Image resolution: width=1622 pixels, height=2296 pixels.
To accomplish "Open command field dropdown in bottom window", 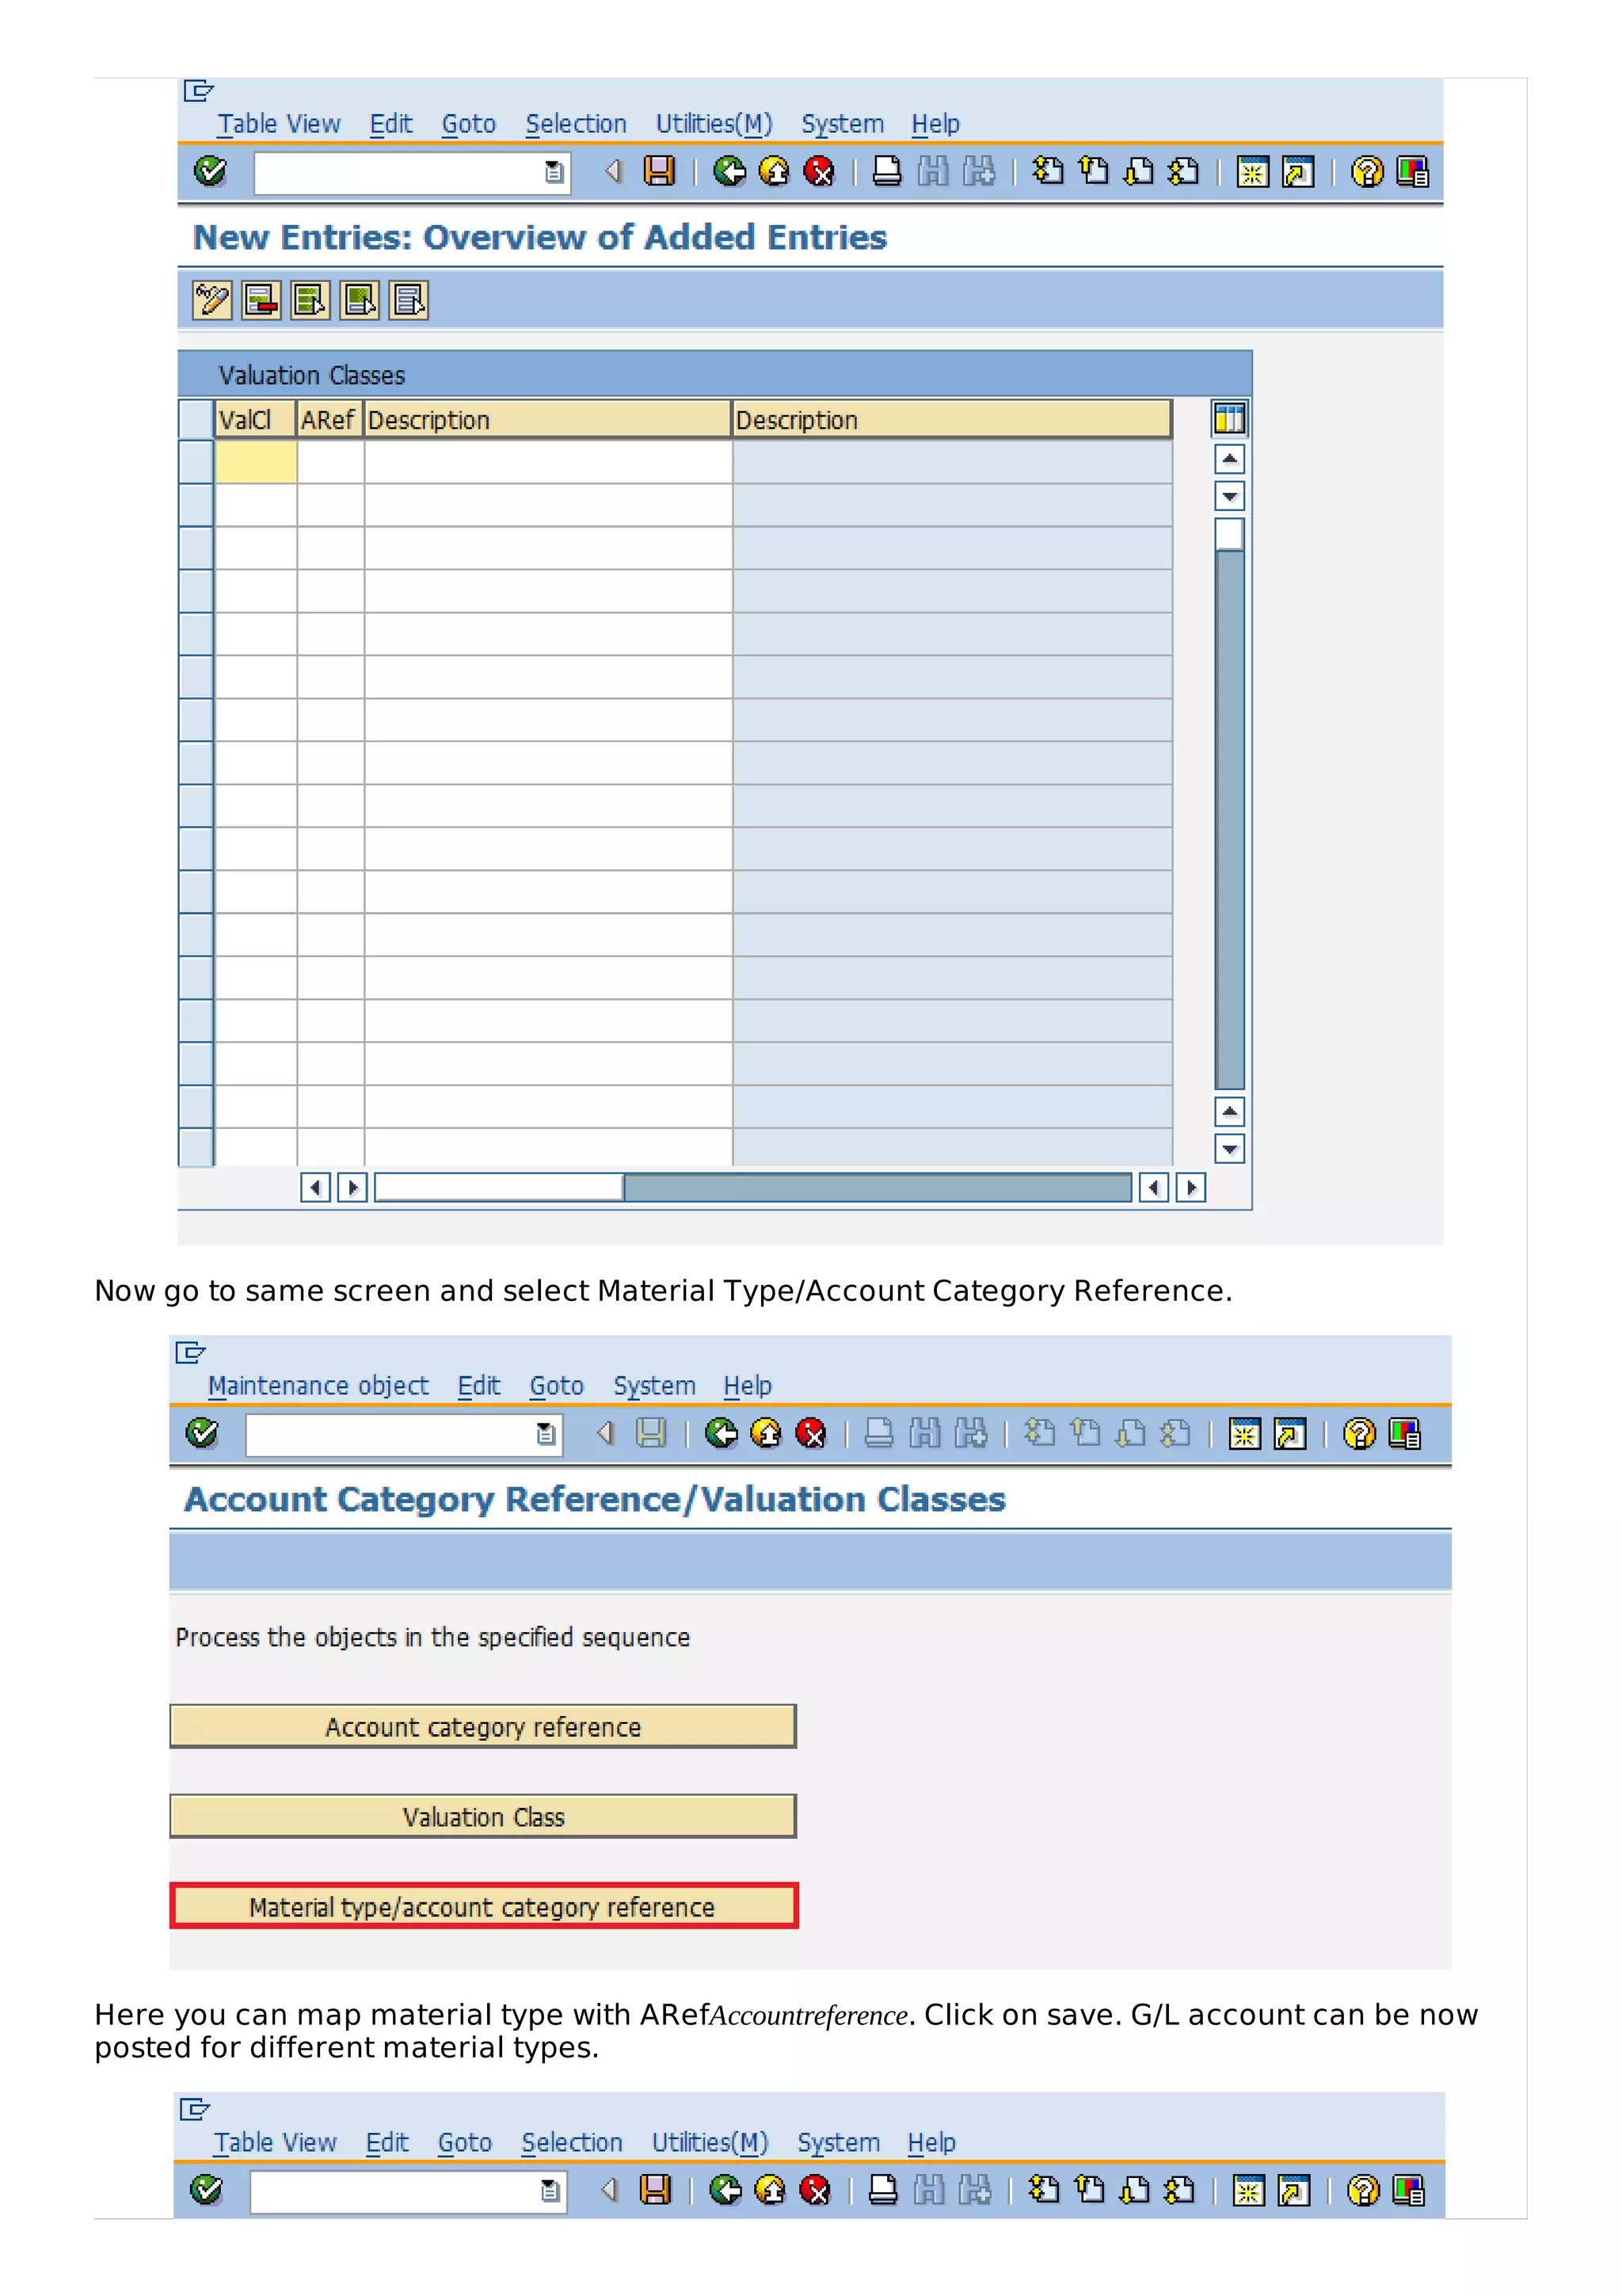I will [550, 2191].
